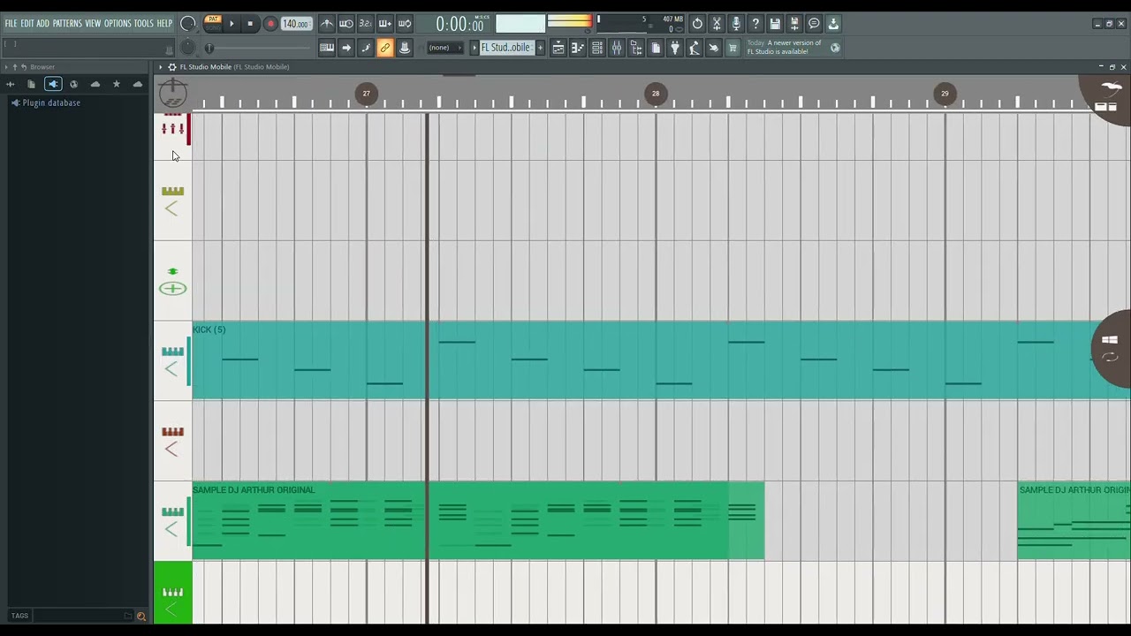1131x636 pixels.
Task: Click the main time display
Action: coord(459,25)
